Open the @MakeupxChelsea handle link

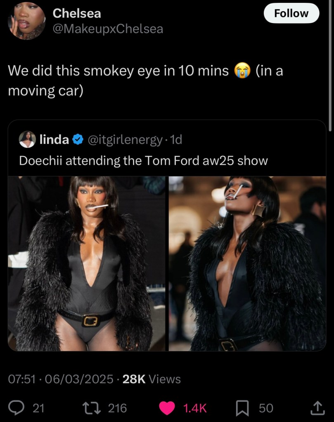[108, 29]
